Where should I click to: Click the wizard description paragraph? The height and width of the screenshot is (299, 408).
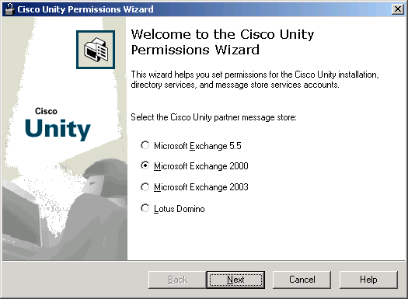255,79
